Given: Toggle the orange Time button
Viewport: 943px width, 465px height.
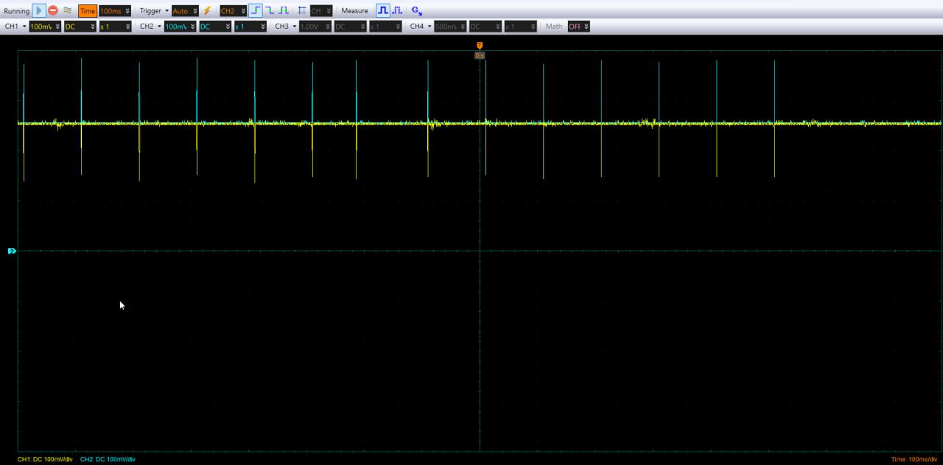Looking at the screenshot, I should coord(88,11).
